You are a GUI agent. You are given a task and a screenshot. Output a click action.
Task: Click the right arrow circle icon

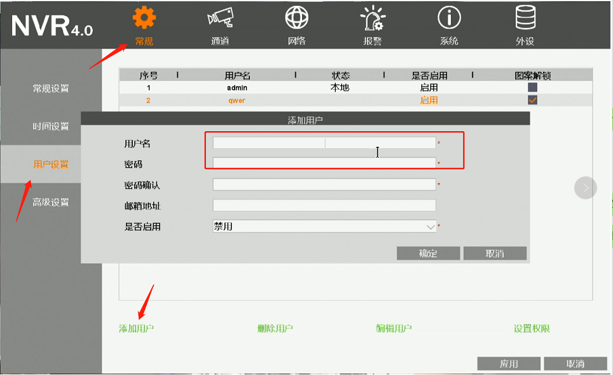click(x=586, y=188)
